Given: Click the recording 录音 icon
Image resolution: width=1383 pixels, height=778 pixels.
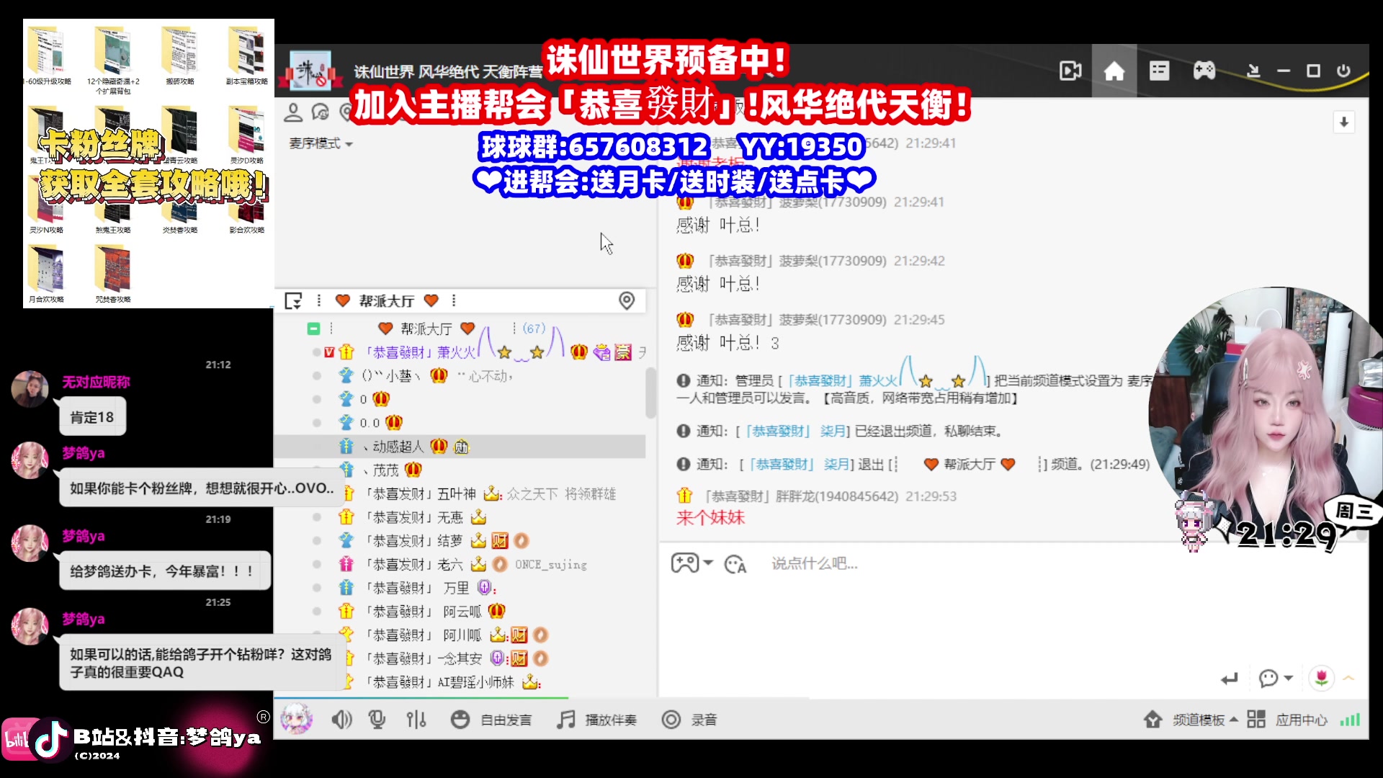Looking at the screenshot, I should 671,719.
